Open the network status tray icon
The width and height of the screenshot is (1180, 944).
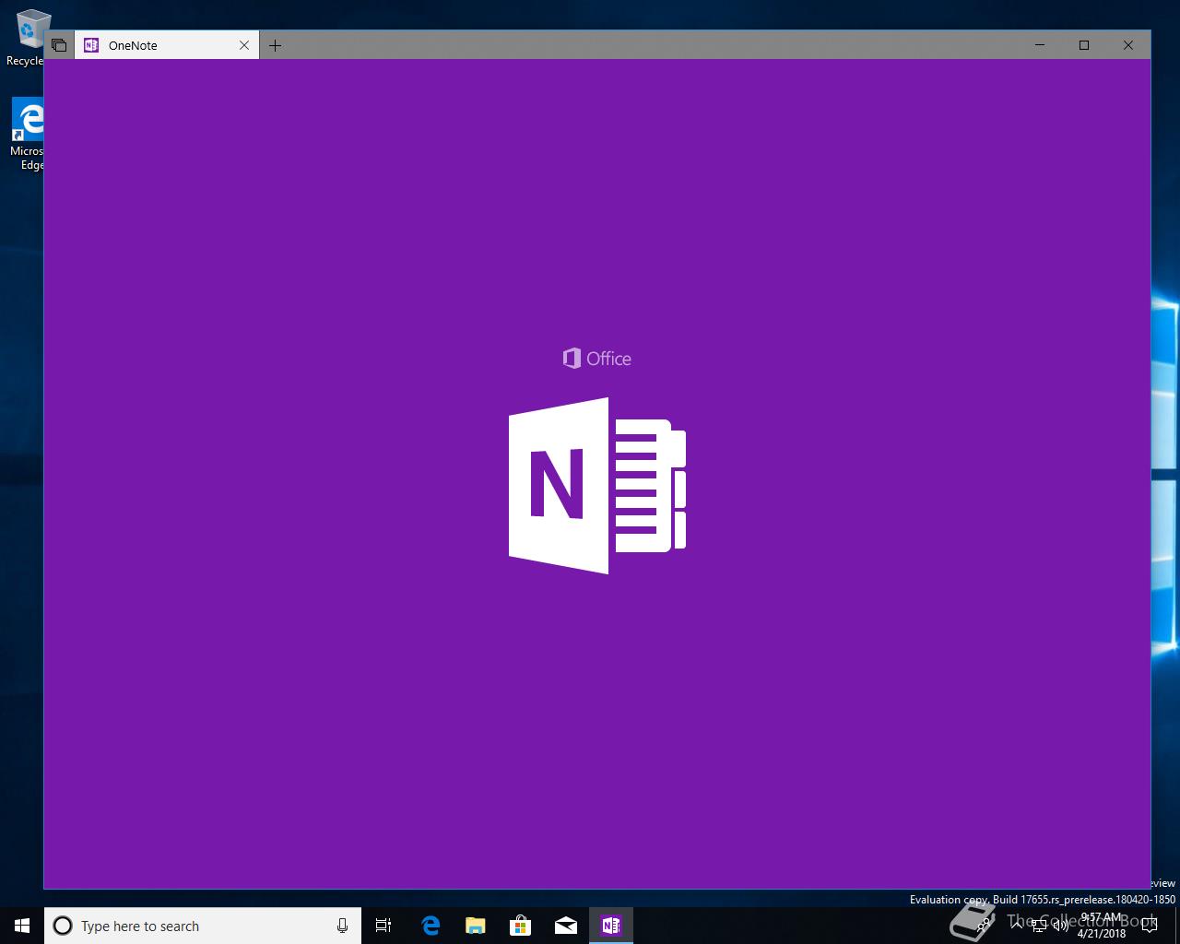coord(1039,926)
